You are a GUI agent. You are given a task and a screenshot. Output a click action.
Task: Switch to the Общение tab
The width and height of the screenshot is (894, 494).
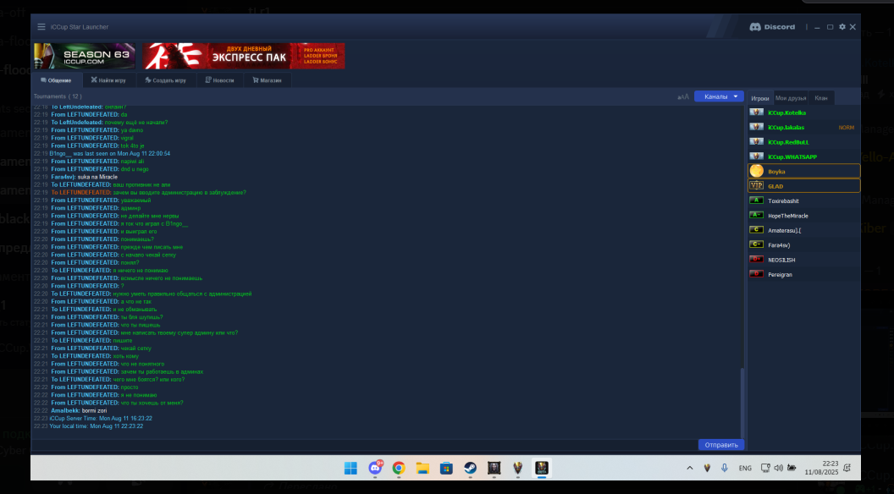pyautogui.click(x=57, y=80)
